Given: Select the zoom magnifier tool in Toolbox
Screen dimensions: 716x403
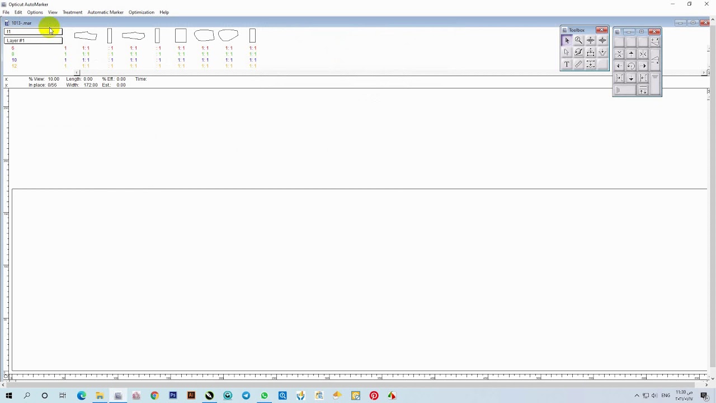Looking at the screenshot, I should tap(578, 40).
